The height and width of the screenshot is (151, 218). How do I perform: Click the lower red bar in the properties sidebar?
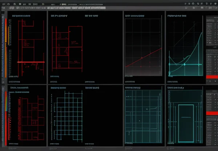[211, 114]
